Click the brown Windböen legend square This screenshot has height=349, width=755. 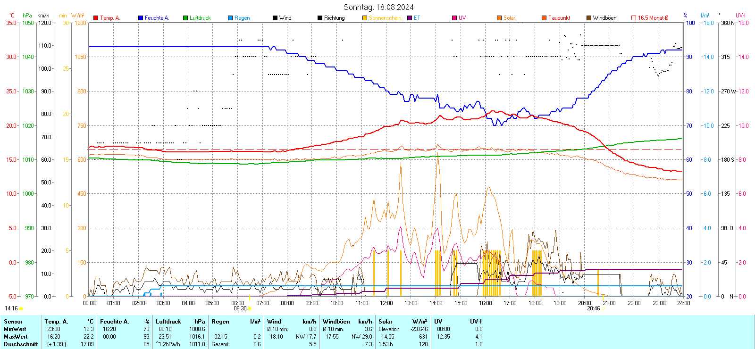(589, 18)
